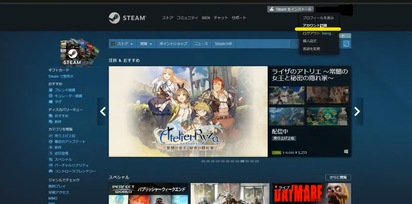Select the highlighted carousel pagination dot
The width and height of the screenshot is (412, 204).
pyautogui.click(x=242, y=161)
